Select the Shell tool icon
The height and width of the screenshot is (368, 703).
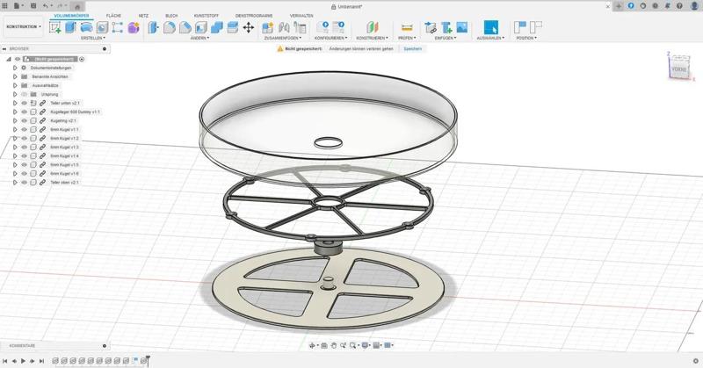point(201,27)
